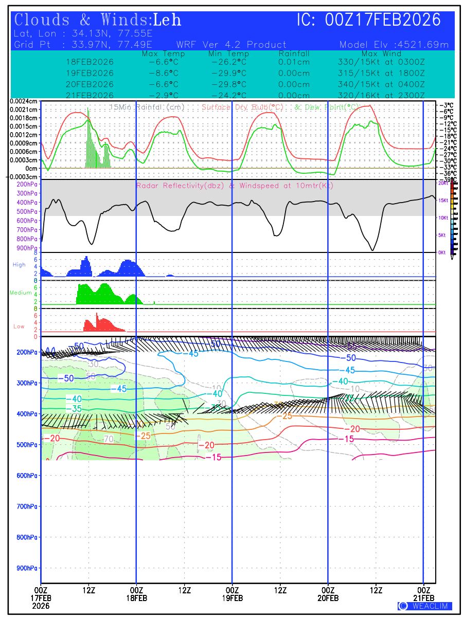Screen dimensions: 463x617
Task: Click the wind speed color scale bar
Action: [452, 219]
